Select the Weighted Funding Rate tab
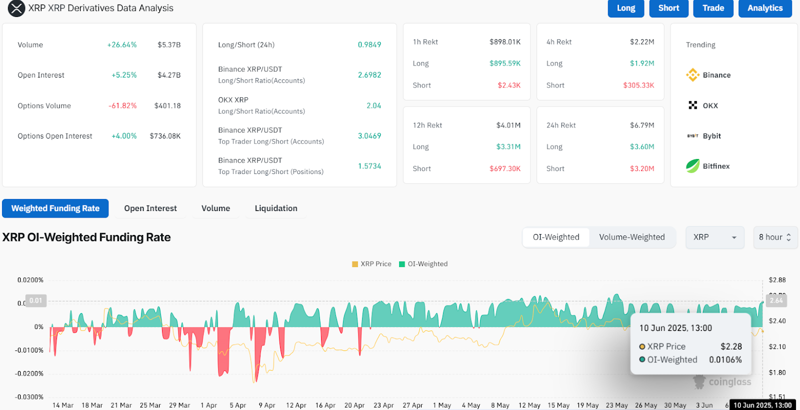The width and height of the screenshot is (800, 410). point(55,208)
